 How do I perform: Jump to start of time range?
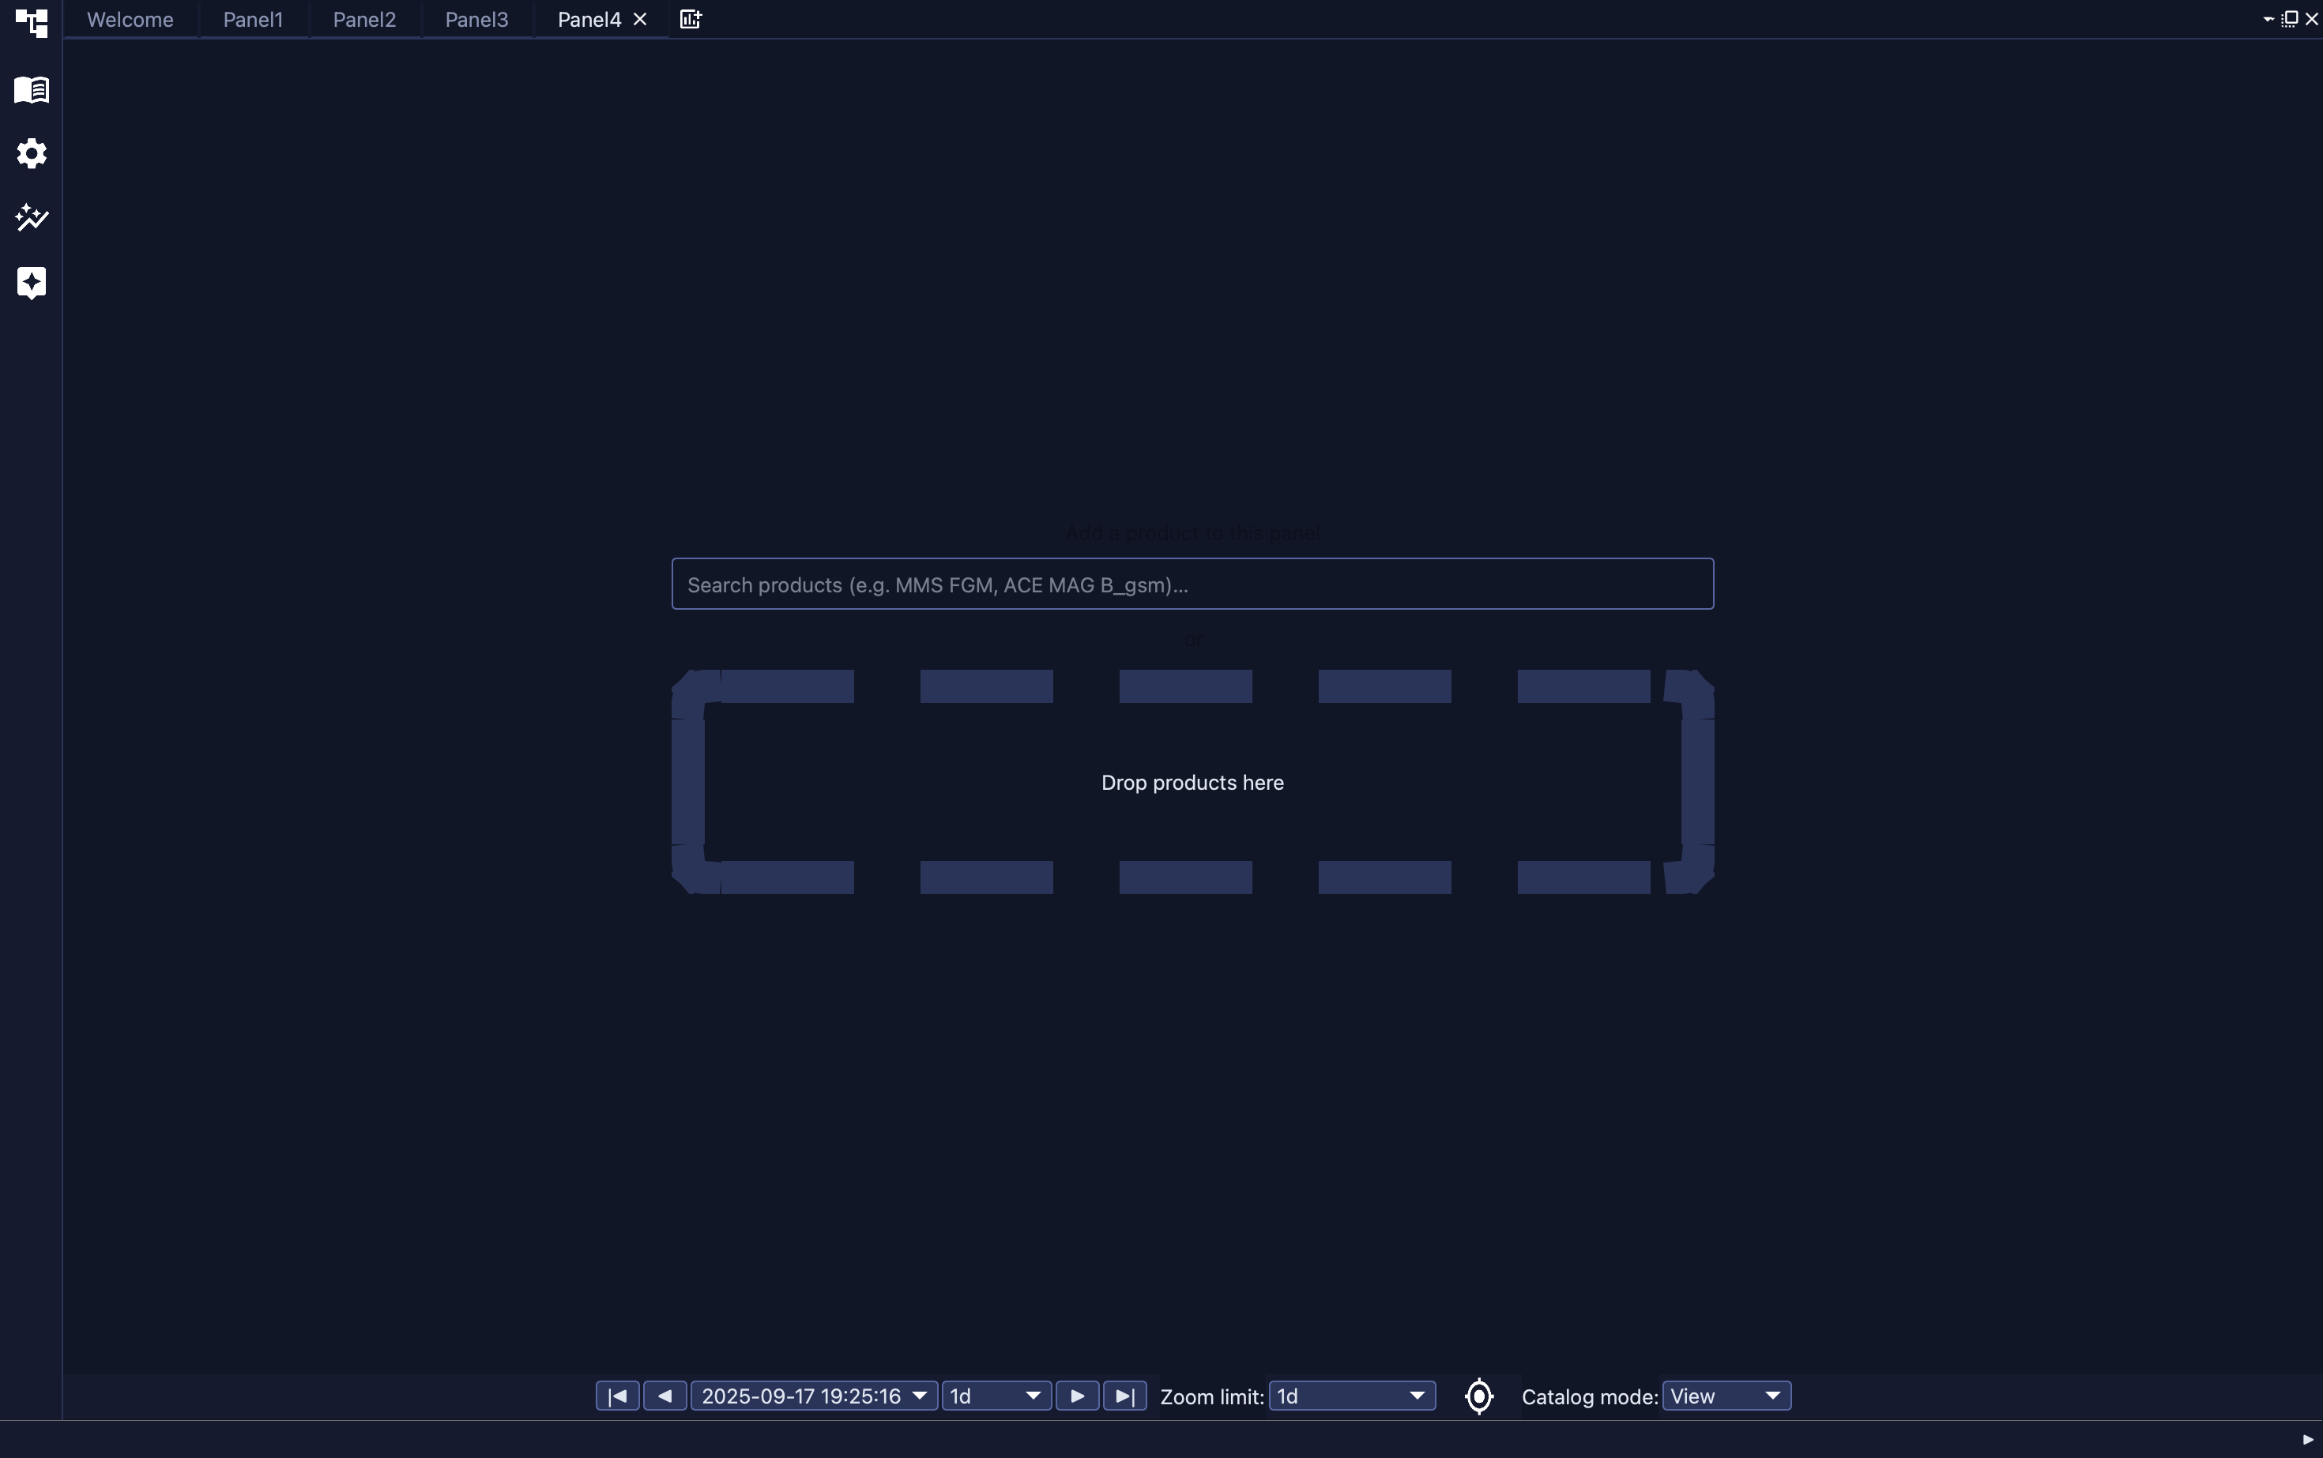(617, 1396)
